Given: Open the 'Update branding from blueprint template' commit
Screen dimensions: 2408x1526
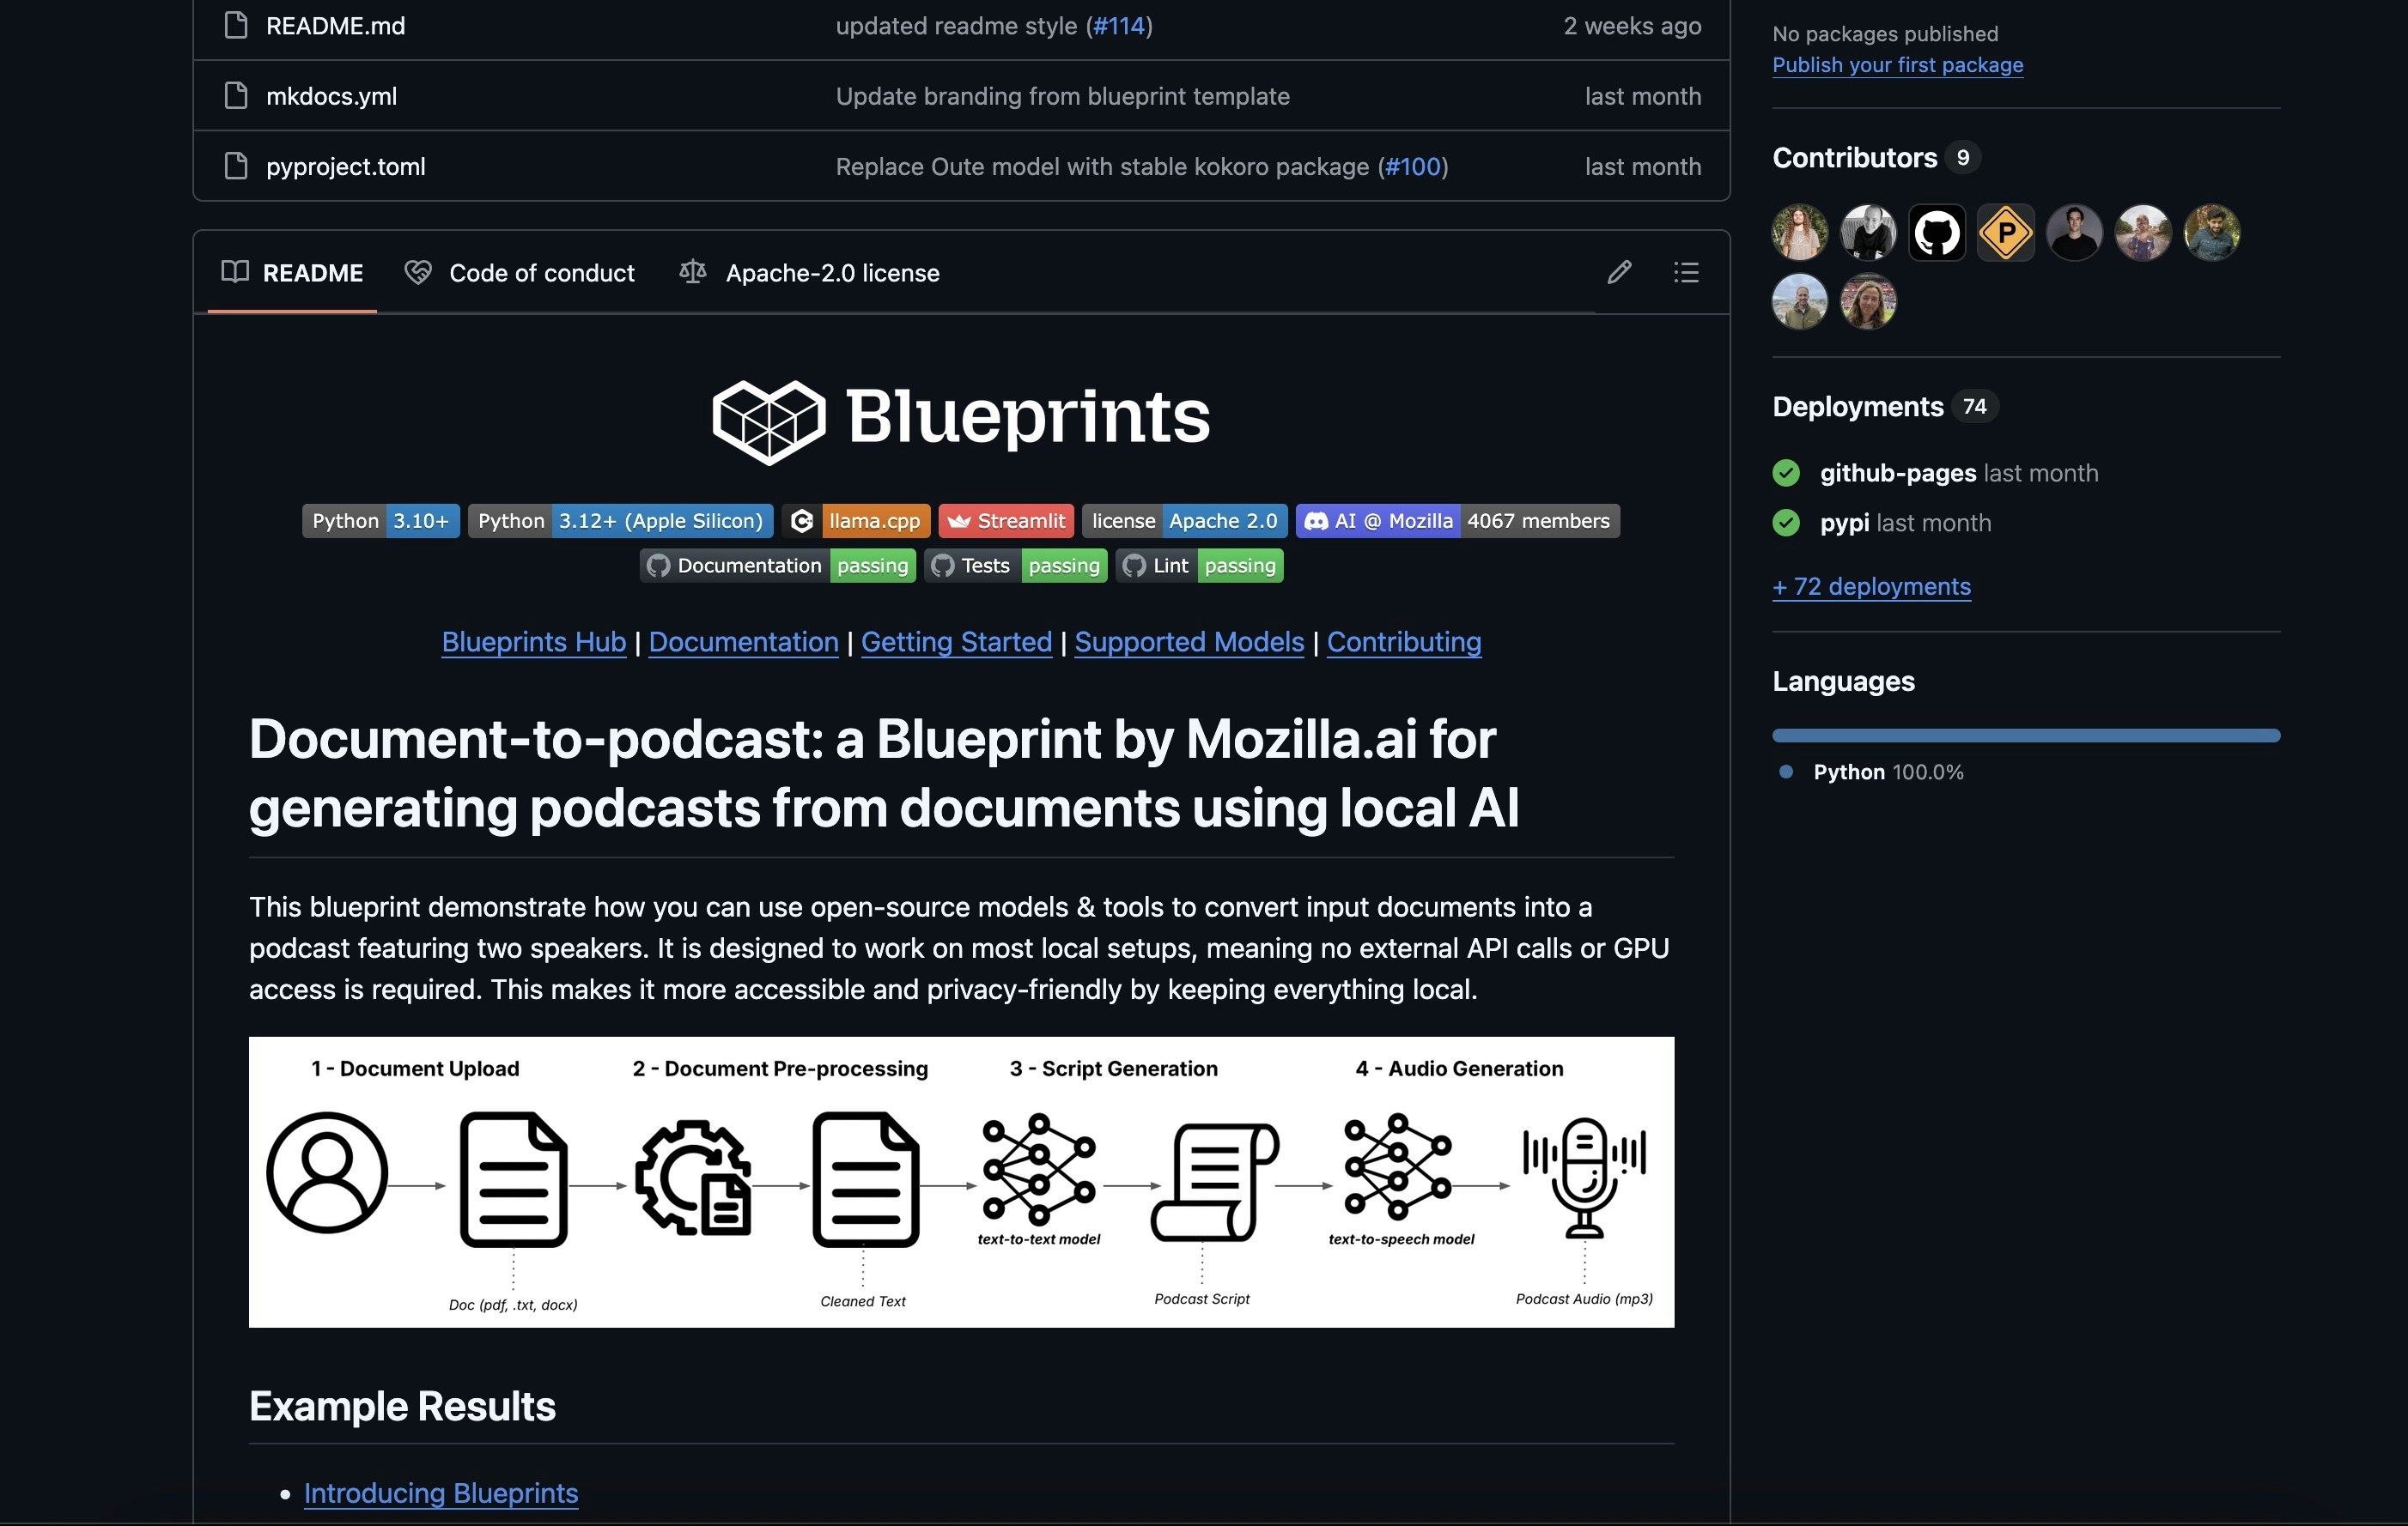Looking at the screenshot, I should tap(1062, 96).
